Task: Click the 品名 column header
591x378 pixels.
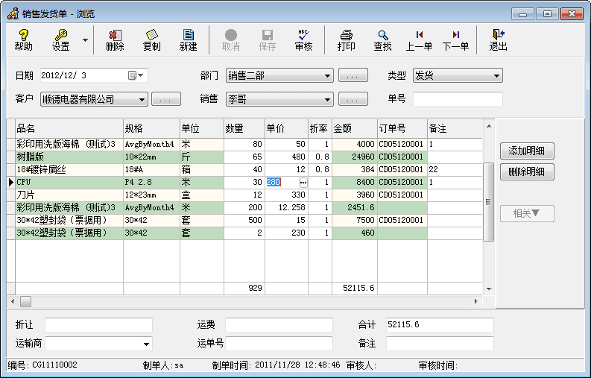Action: pyautogui.click(x=69, y=129)
